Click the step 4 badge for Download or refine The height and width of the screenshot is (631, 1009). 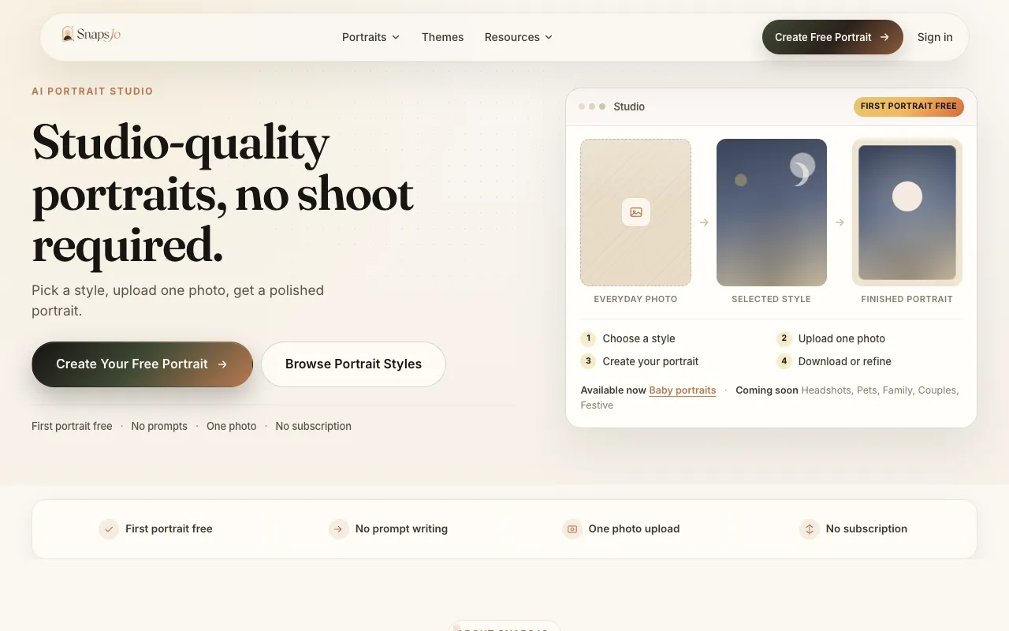tap(784, 361)
